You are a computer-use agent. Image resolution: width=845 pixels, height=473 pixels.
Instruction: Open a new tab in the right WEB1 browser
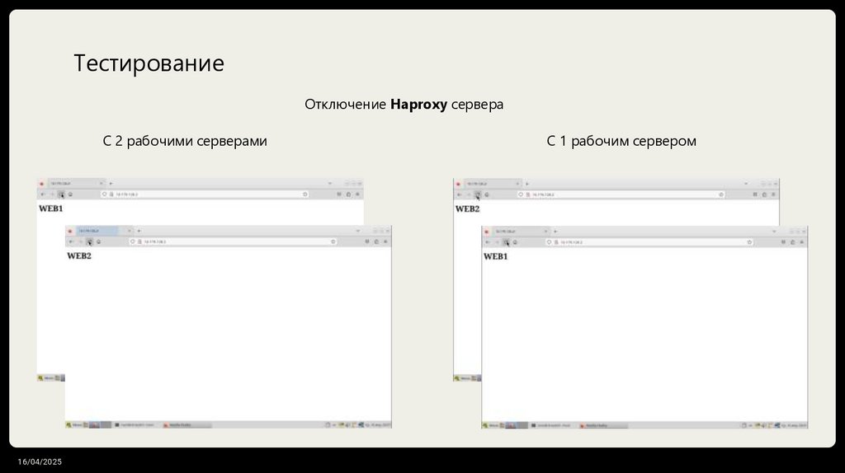[555, 232]
